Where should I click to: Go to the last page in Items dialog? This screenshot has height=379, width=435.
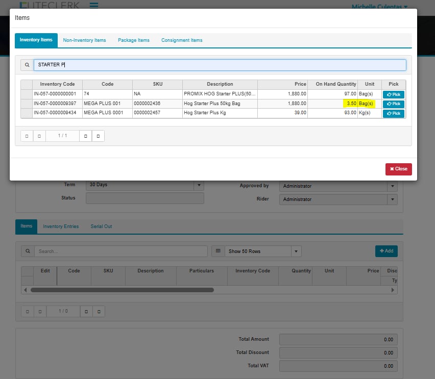click(x=98, y=136)
